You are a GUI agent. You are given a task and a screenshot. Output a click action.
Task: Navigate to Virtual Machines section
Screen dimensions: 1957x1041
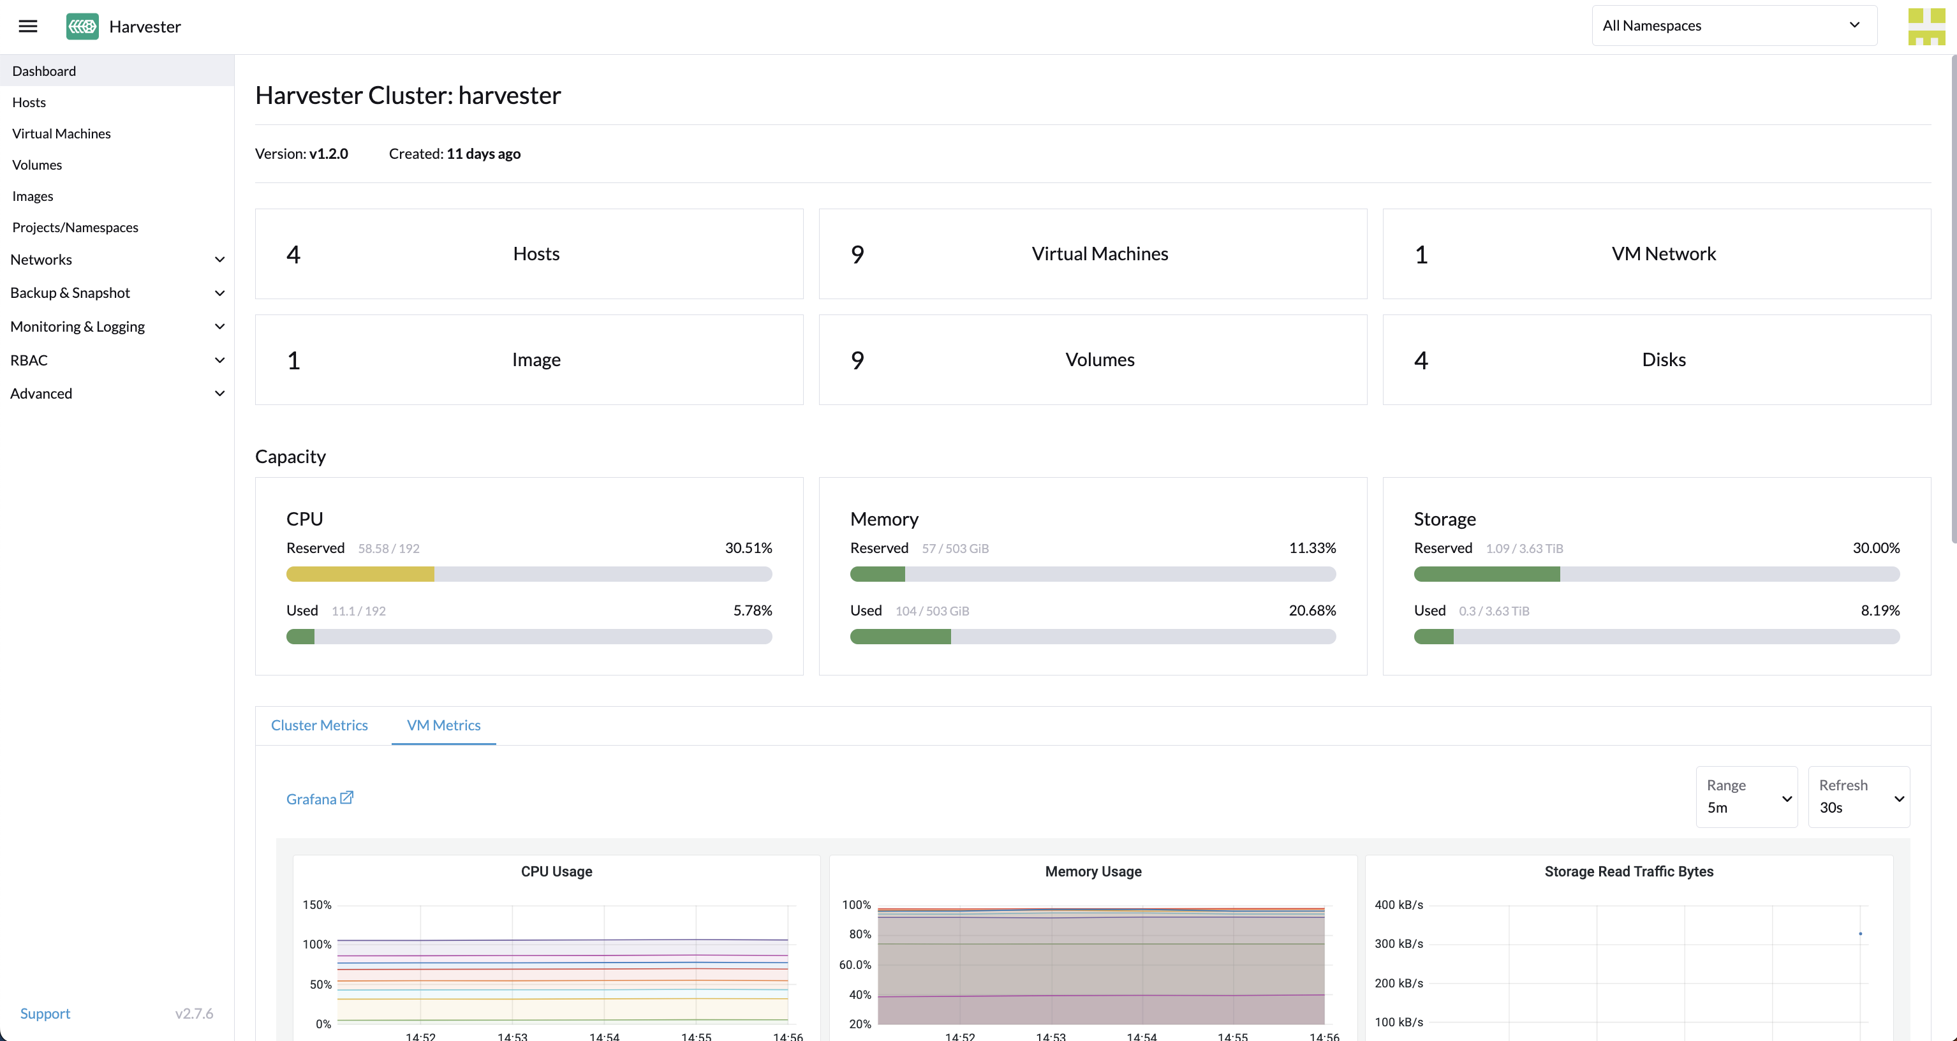[61, 133]
